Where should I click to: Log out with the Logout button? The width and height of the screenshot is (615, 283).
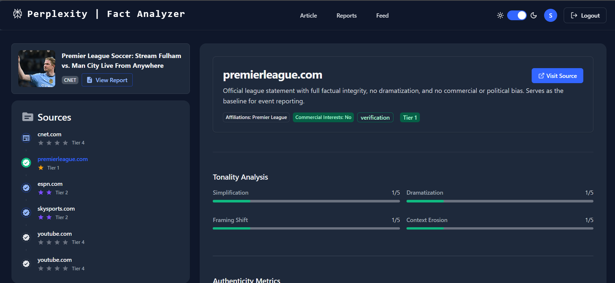pos(585,15)
